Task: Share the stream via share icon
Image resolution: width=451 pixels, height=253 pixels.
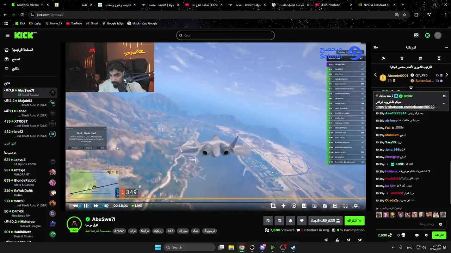Action: (x=326, y=240)
